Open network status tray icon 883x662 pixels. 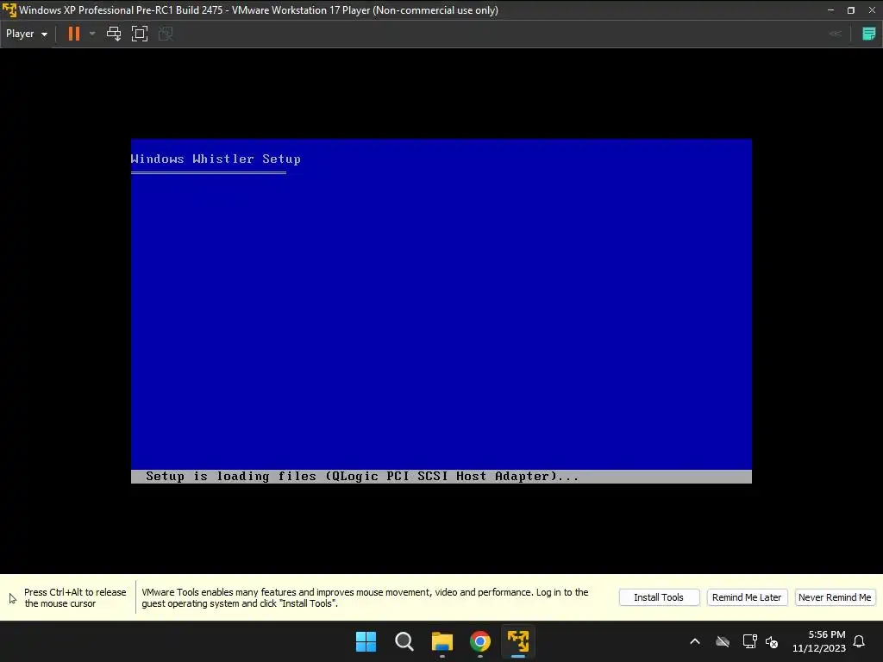749,641
